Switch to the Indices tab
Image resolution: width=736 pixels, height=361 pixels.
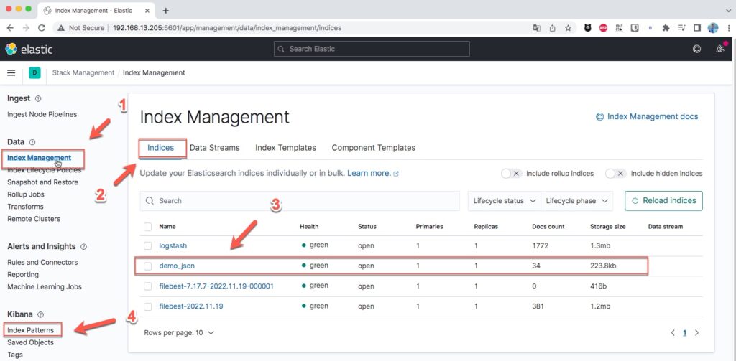[x=160, y=148]
